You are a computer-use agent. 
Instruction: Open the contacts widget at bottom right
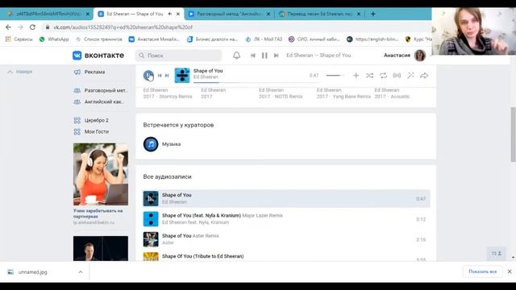pyautogui.click(x=496, y=254)
